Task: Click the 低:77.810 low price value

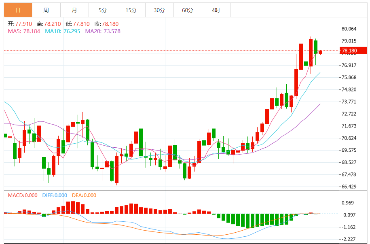Action: click(78, 24)
